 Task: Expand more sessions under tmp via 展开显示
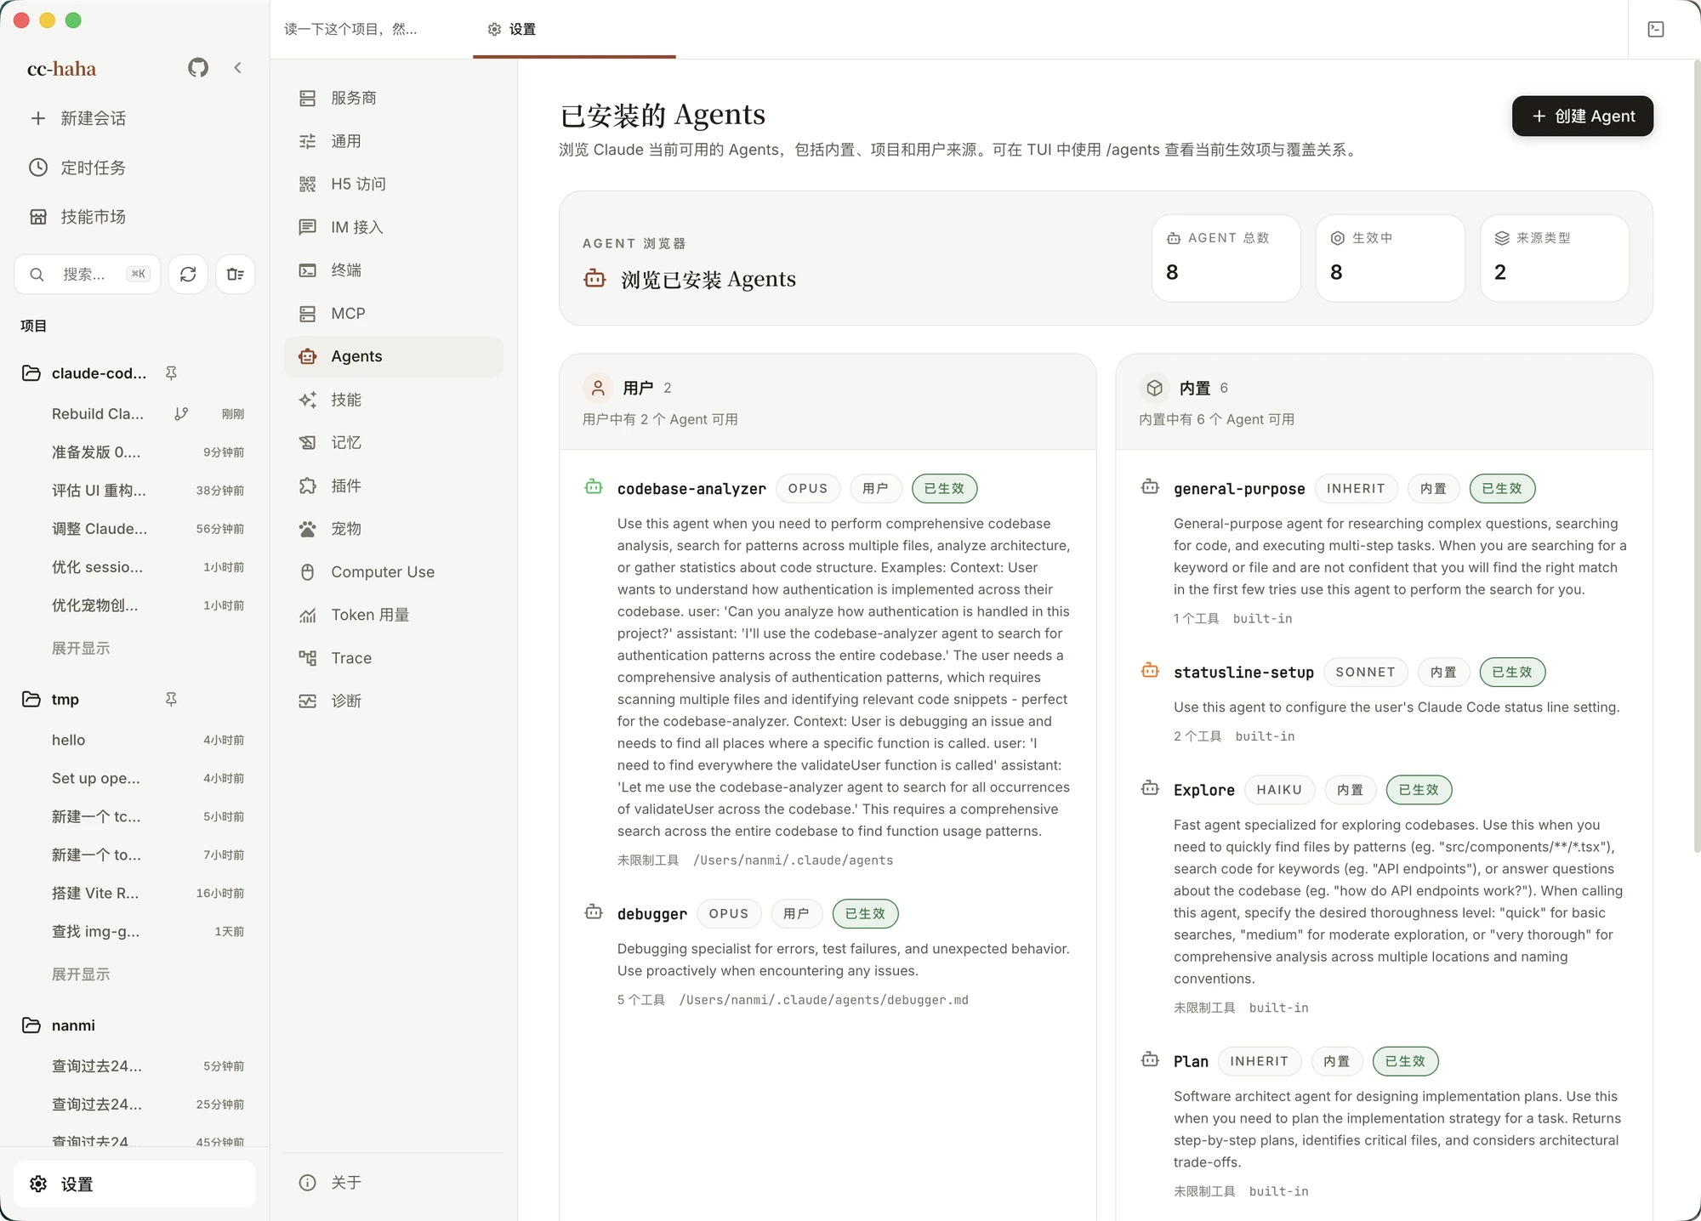click(81, 974)
